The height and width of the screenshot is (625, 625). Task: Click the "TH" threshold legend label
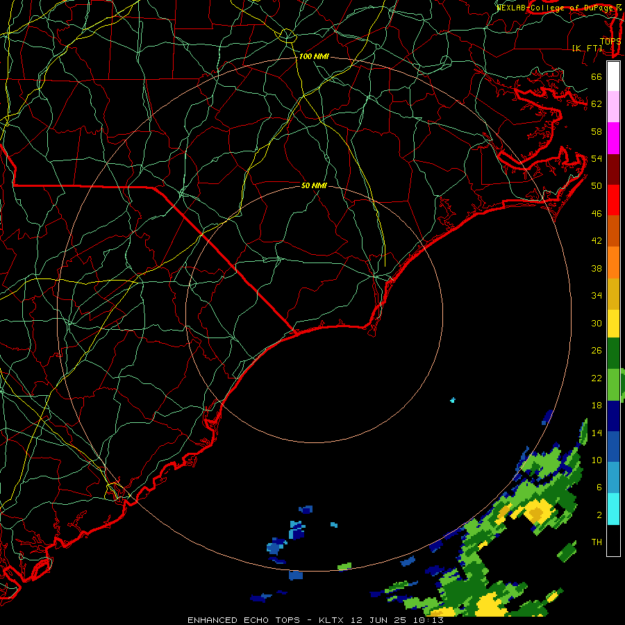[597, 542]
